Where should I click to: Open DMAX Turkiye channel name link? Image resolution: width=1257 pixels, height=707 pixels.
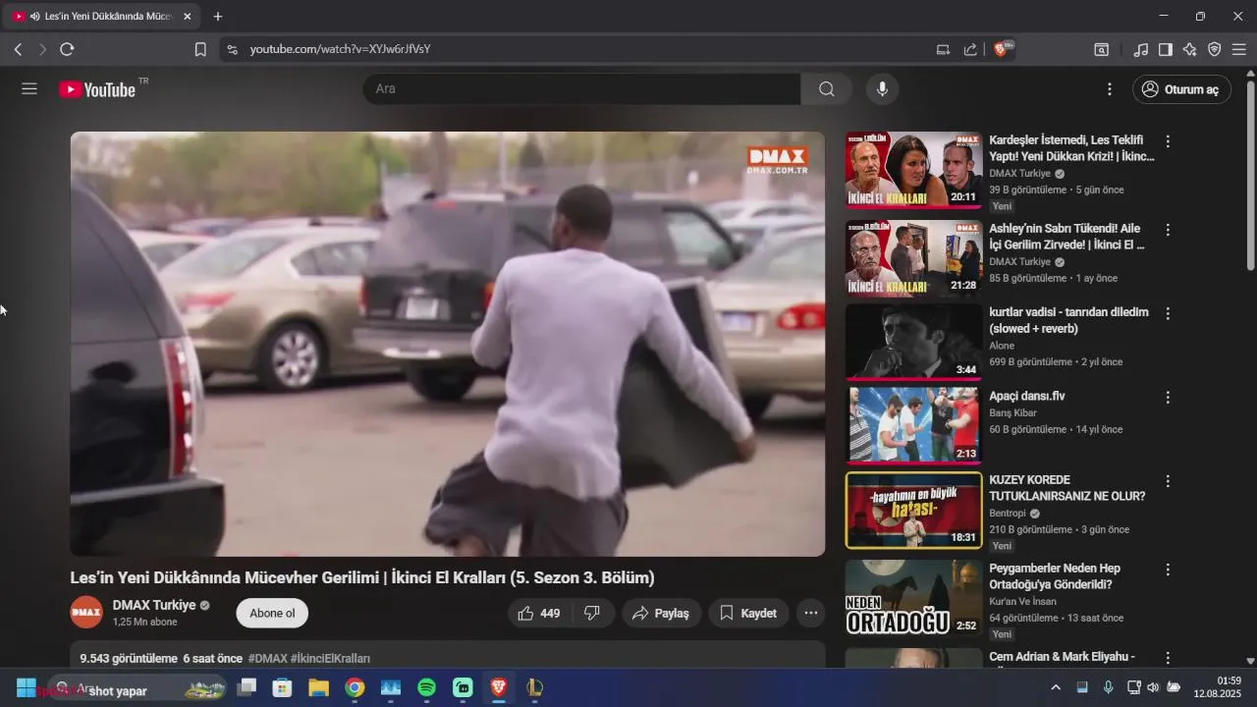coord(154,605)
